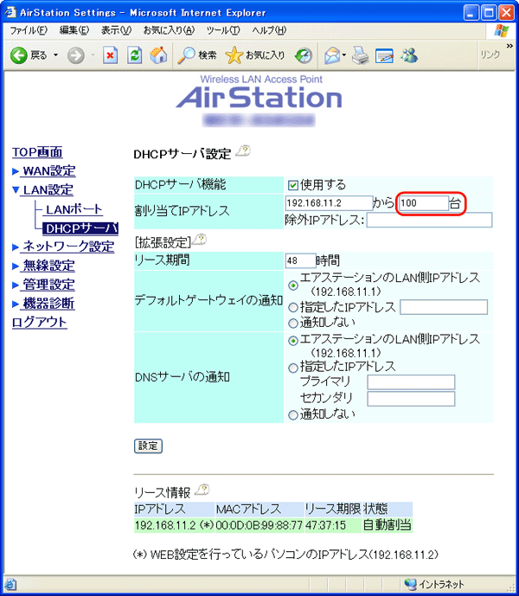Open the 無線設定 link

49,266
